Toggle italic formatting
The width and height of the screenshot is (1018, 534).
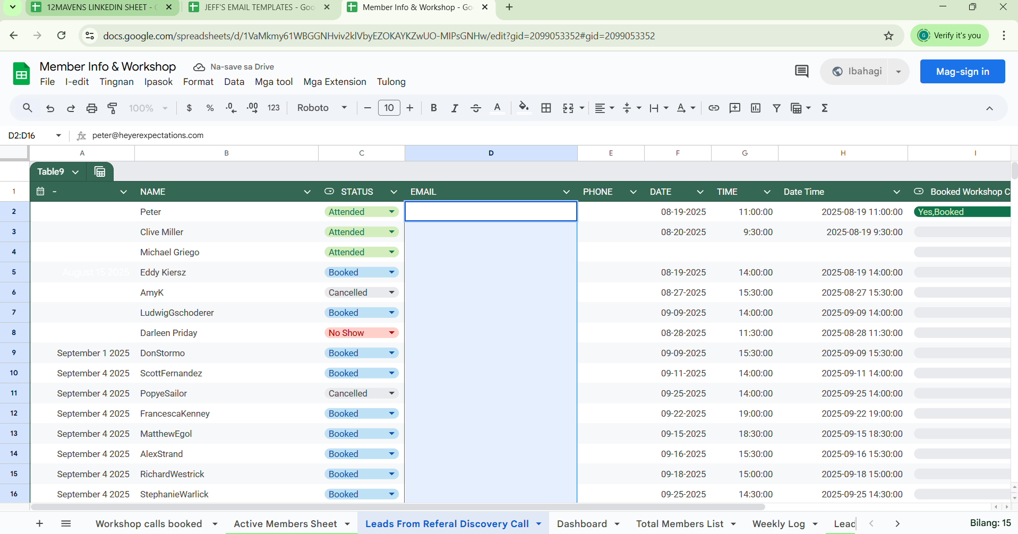(455, 108)
